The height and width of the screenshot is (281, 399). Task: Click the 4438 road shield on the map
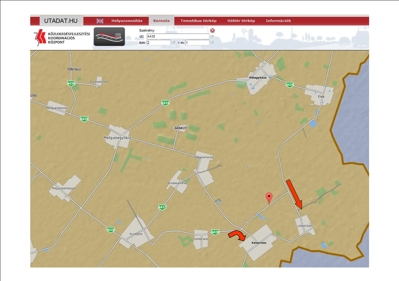pos(215,232)
